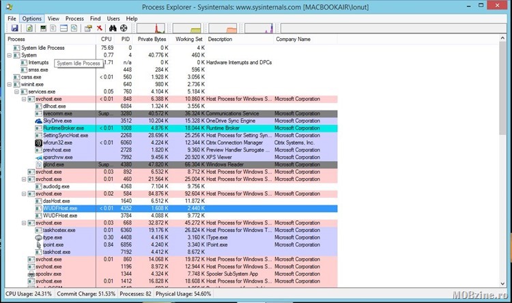The width and height of the screenshot is (512, 303).
Task: Click the vertical scrollbar thumb
Action: [502, 88]
